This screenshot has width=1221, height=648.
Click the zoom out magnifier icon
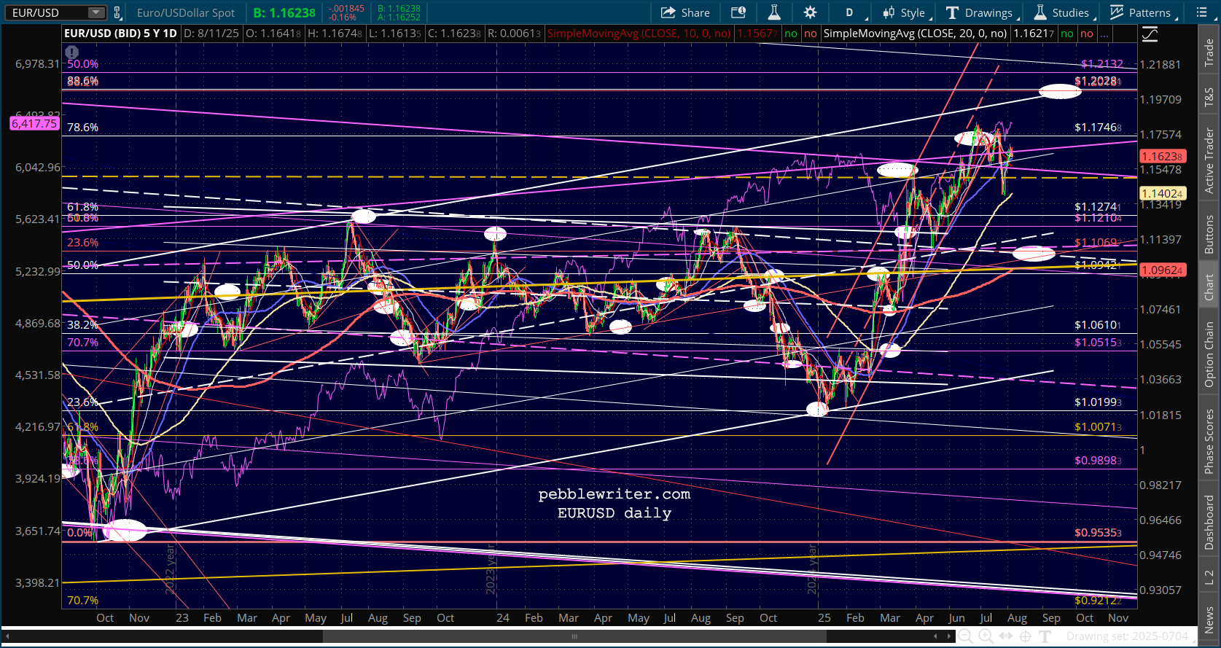965,636
